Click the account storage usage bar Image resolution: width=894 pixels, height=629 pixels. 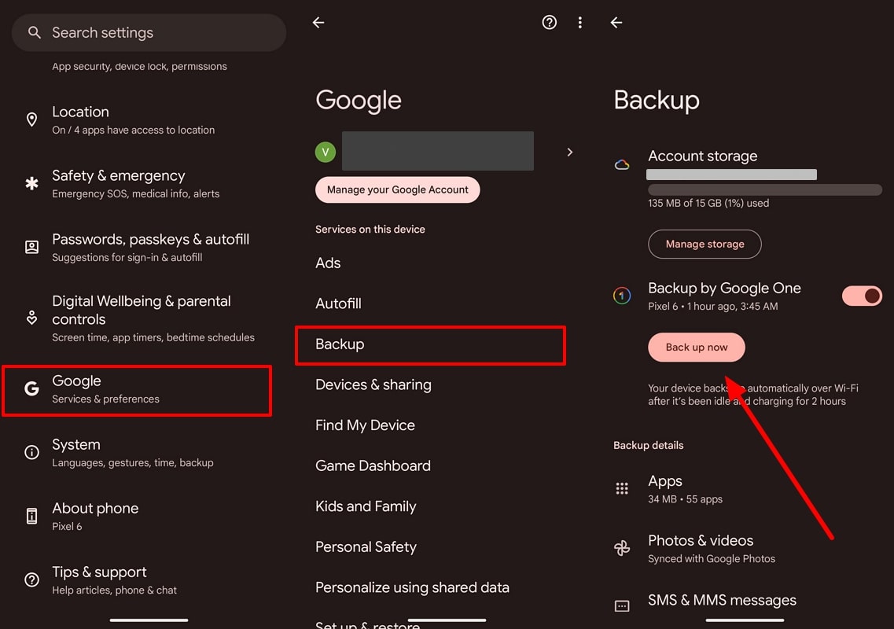click(764, 189)
